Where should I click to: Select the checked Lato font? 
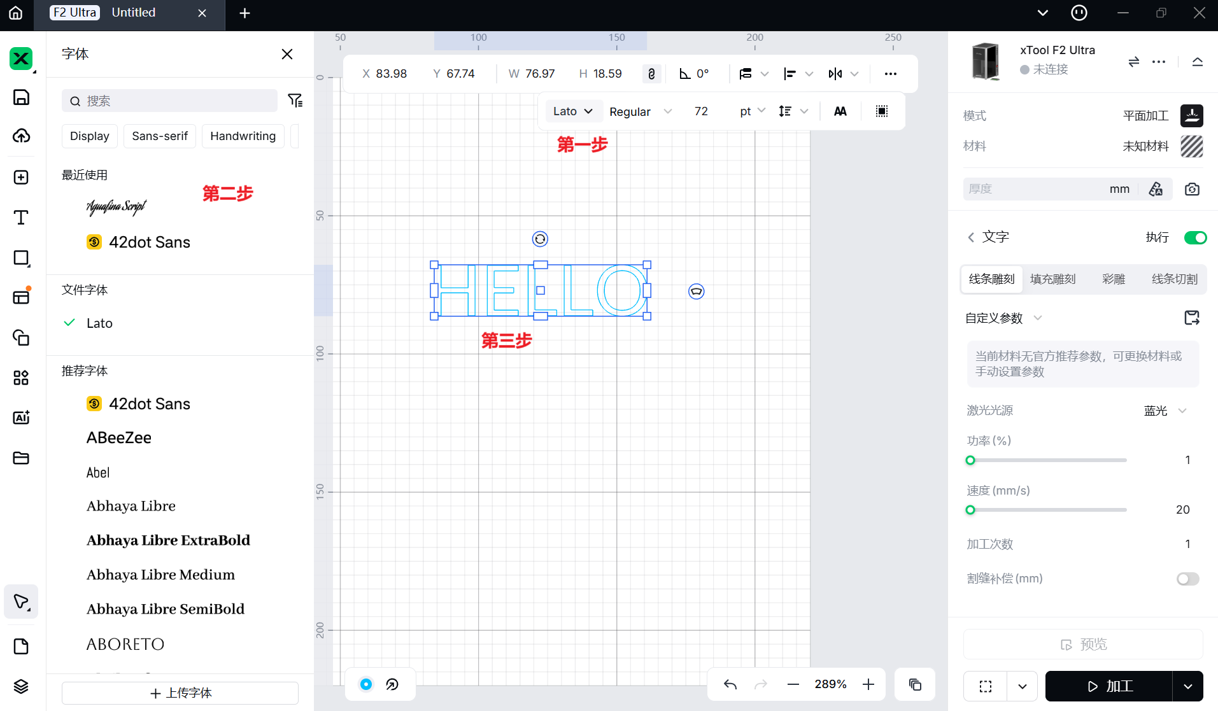pos(99,323)
